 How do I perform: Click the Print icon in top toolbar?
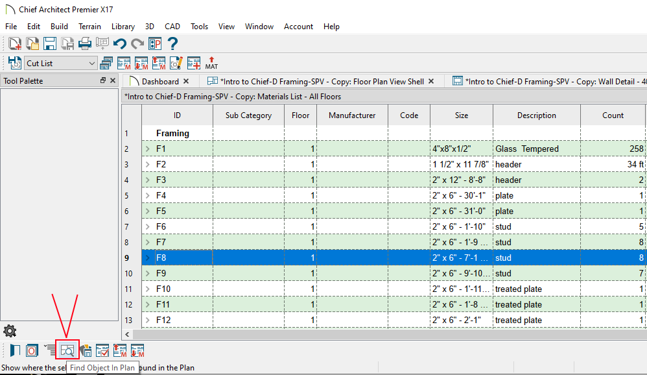pos(85,43)
